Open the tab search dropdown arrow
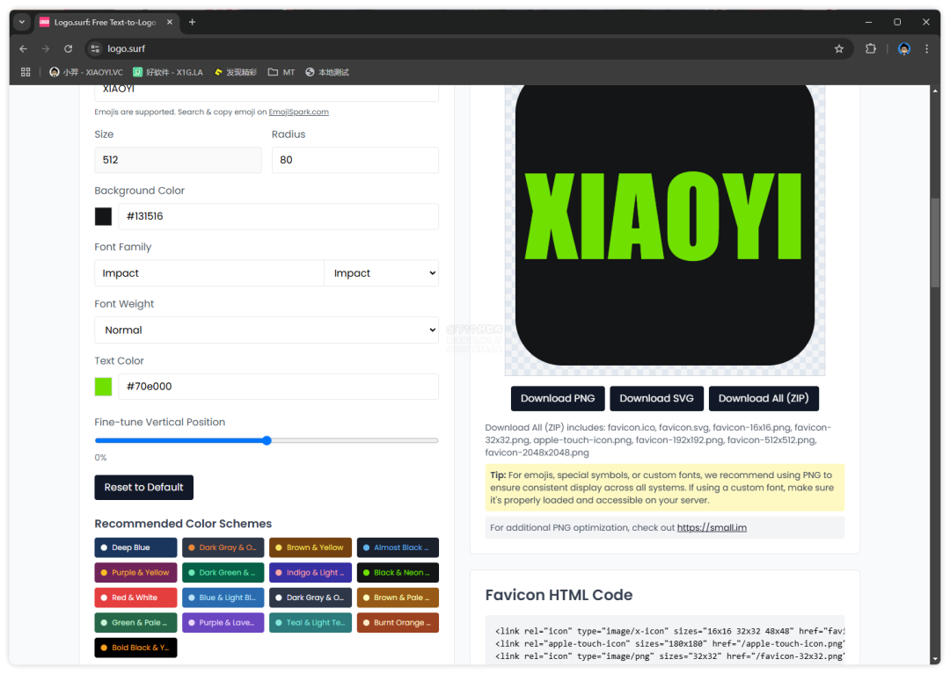This screenshot has height=674, width=950. (22, 22)
